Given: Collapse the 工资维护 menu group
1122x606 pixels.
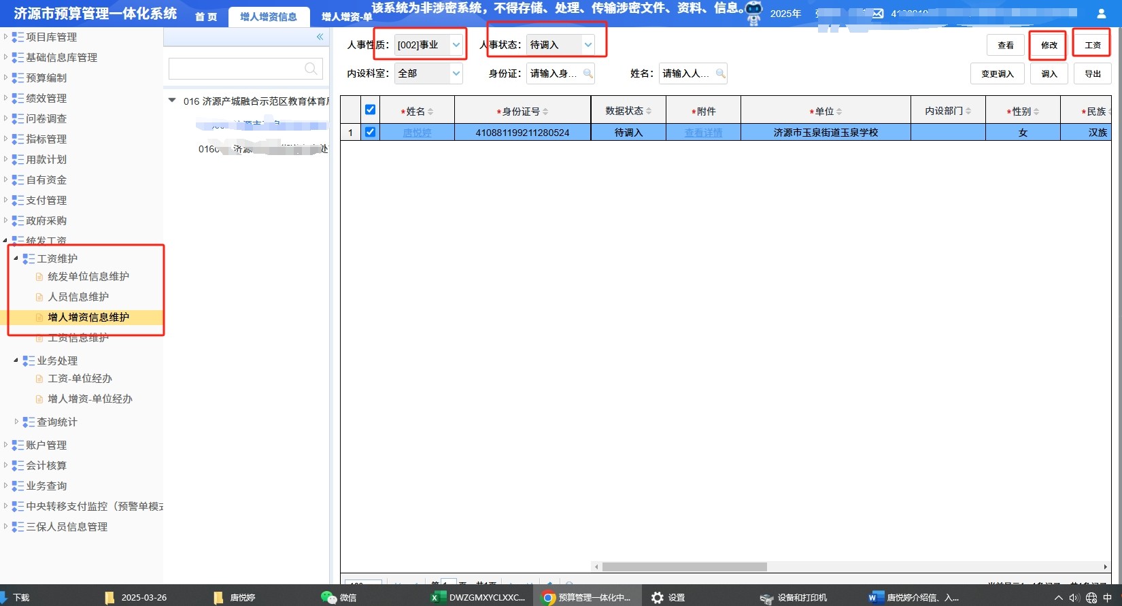Looking at the screenshot, I should [16, 258].
